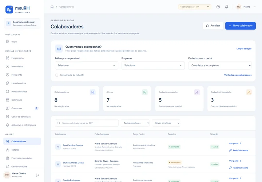Click the Cargo / setor column header

pyautogui.click(x=139, y=134)
